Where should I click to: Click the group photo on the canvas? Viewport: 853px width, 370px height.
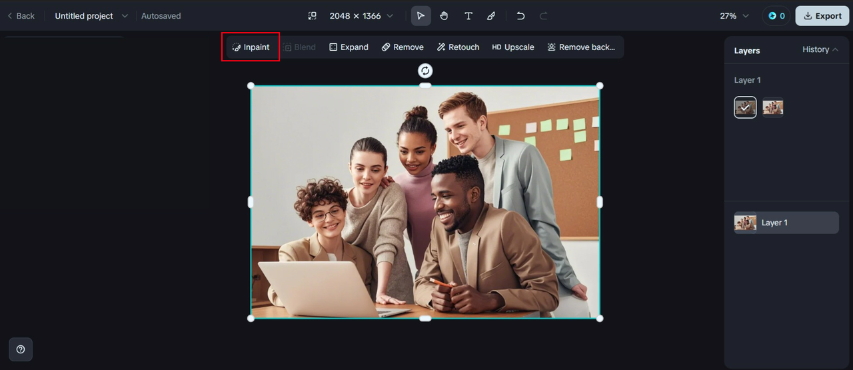pyautogui.click(x=425, y=202)
